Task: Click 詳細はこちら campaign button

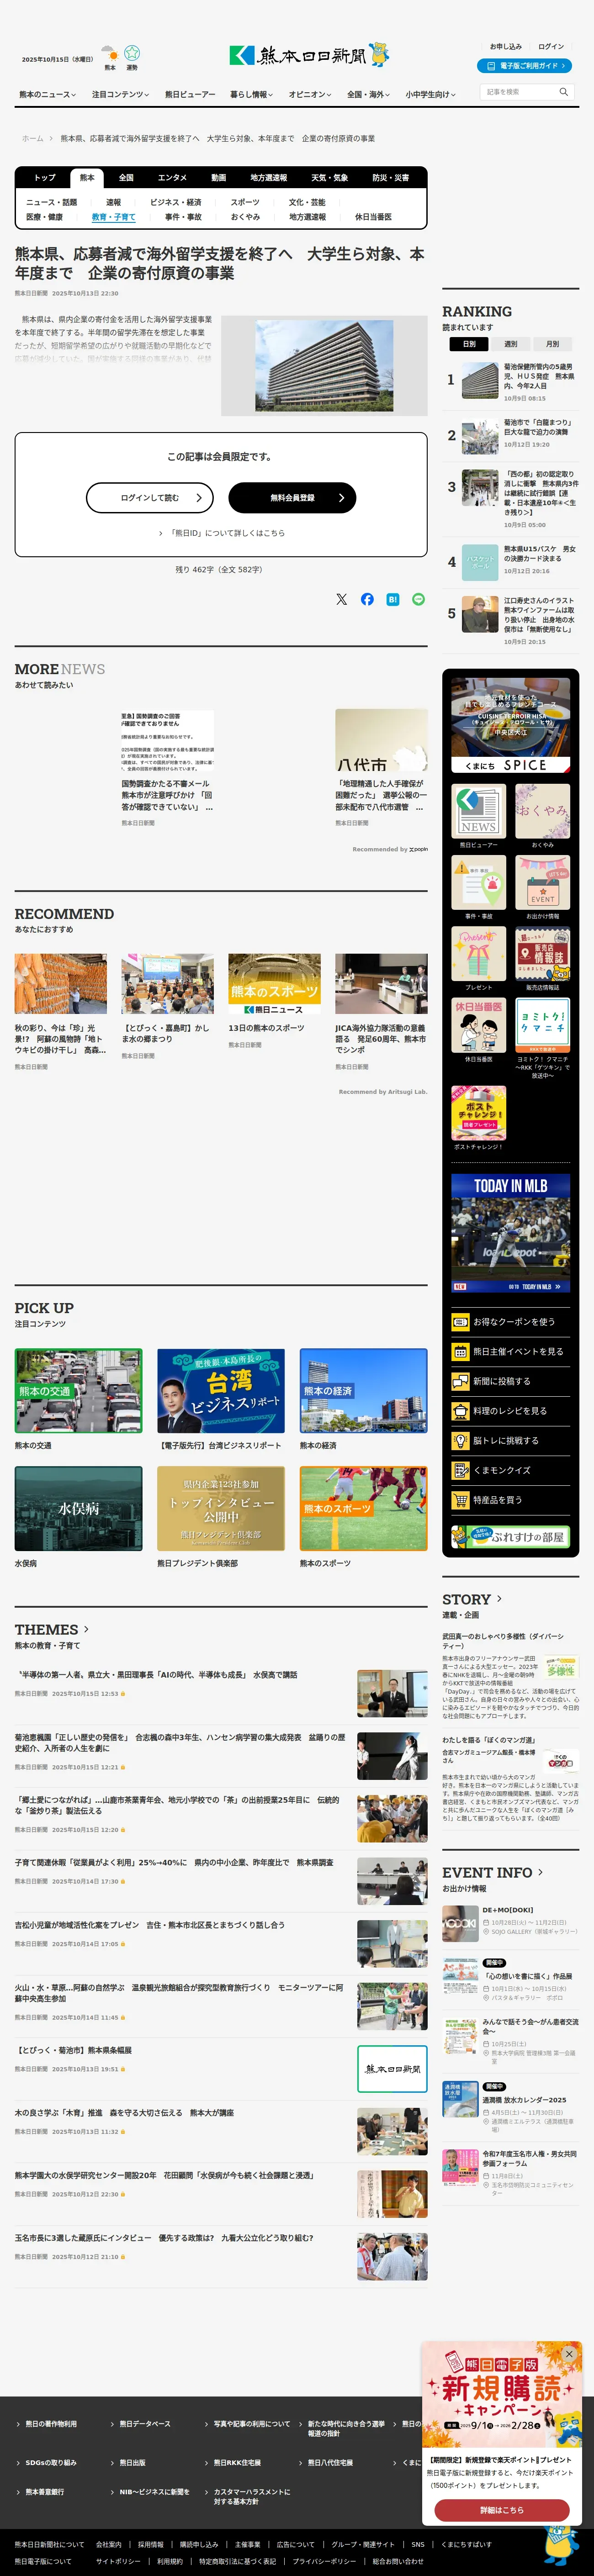Action: point(502,2510)
